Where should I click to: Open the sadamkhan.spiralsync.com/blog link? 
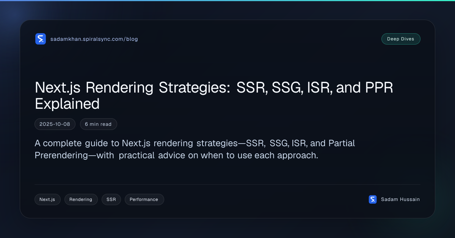tap(94, 39)
